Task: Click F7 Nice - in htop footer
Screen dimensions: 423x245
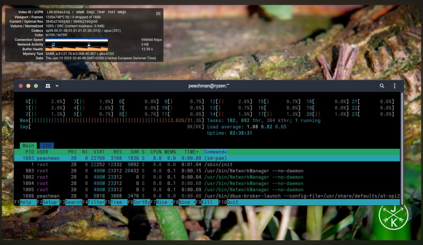Action: [x=162, y=202]
